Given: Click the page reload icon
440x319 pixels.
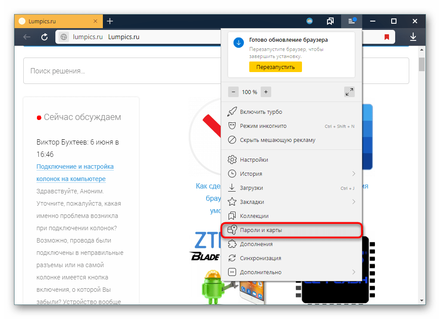Looking at the screenshot, I should coord(44,37).
